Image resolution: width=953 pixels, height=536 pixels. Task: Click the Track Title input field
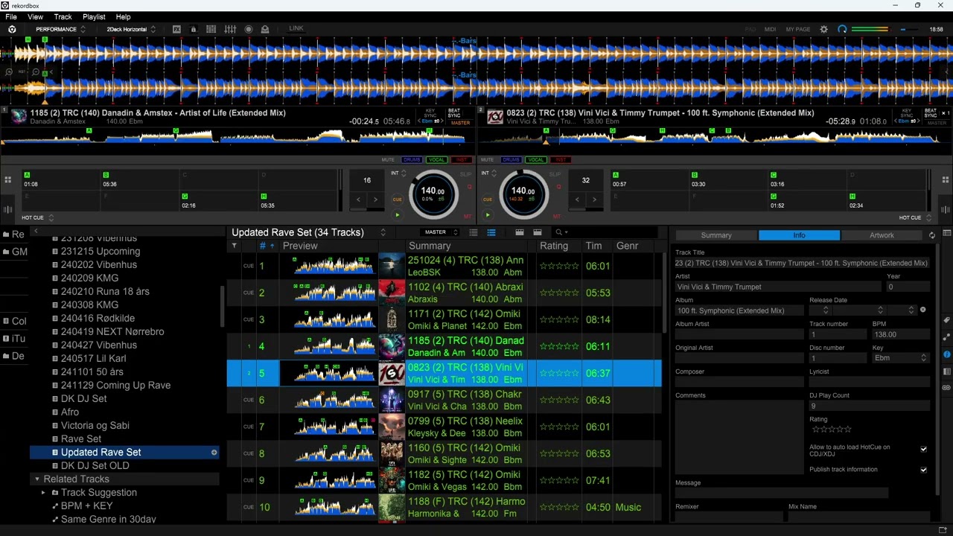tap(802, 263)
